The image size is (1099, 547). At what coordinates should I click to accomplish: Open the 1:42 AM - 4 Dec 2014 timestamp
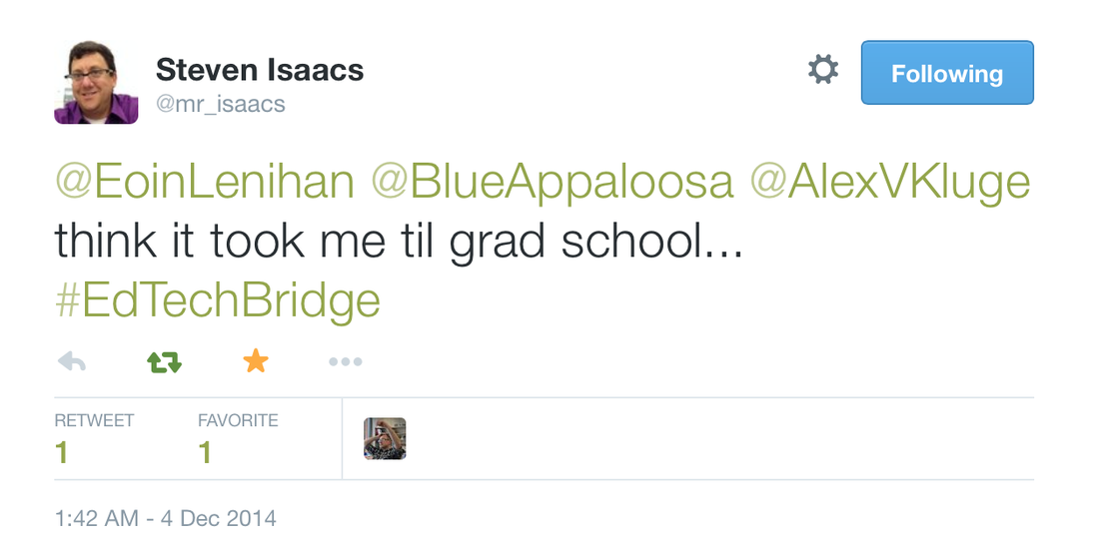(165, 519)
